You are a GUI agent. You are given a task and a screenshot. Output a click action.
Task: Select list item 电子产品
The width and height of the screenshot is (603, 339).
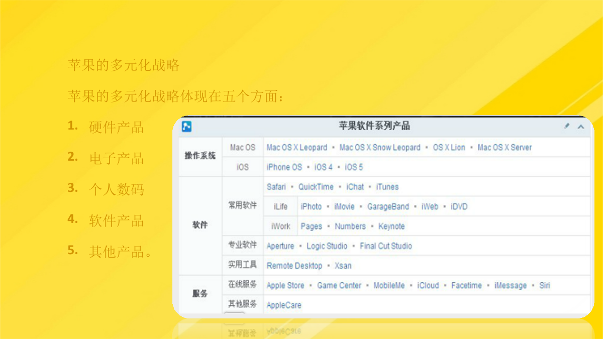pyautogui.click(x=117, y=158)
